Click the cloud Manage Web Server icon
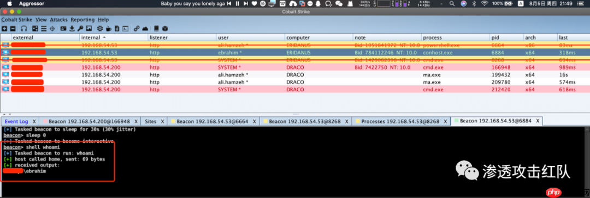The image size is (590, 198). tap(145, 28)
